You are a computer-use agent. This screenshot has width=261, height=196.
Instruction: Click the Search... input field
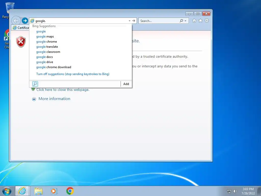click(x=159, y=21)
